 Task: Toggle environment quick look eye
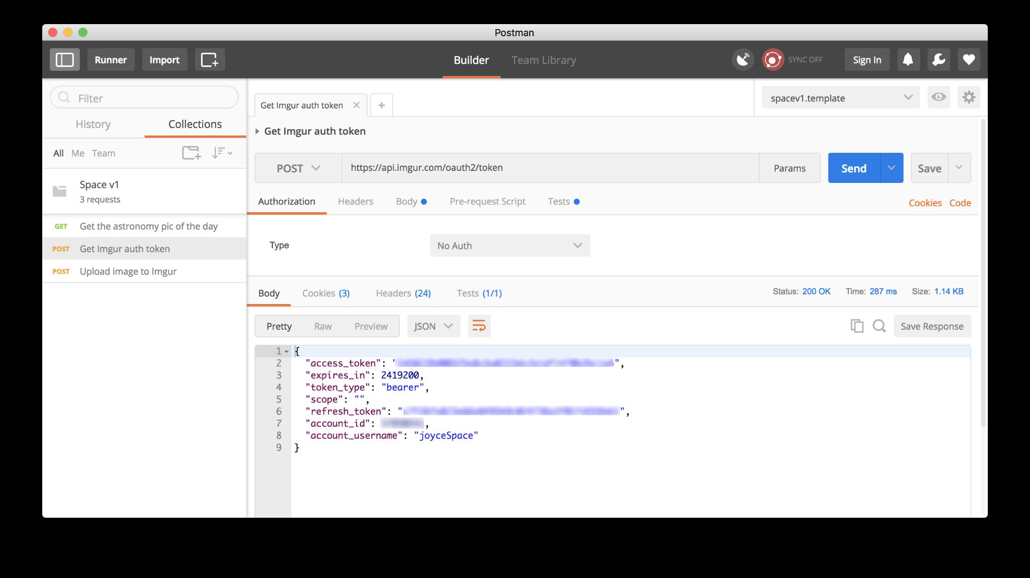938,98
